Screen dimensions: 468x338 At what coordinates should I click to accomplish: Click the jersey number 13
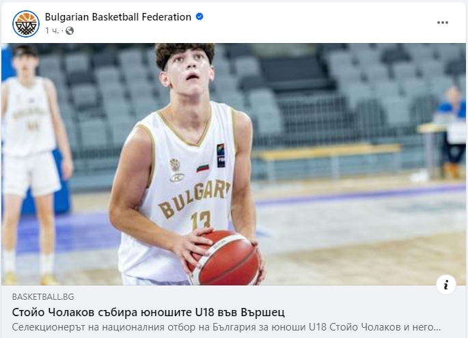pos(201,220)
